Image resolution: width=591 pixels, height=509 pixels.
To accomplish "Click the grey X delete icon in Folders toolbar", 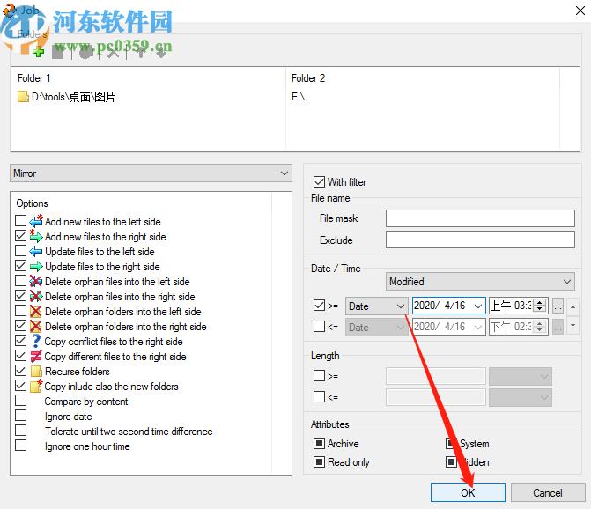I will coord(113,52).
